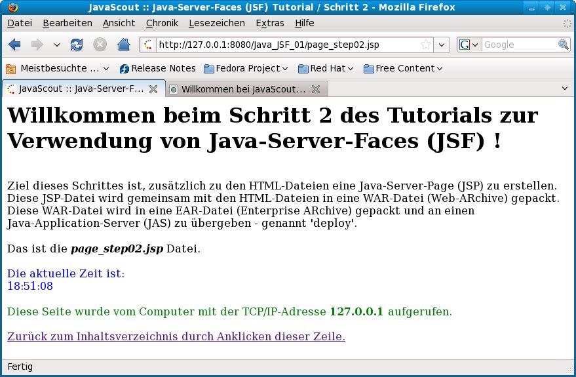This screenshot has height=377, width=576.
Task: Open the Chronik menu
Action: pos(161,23)
